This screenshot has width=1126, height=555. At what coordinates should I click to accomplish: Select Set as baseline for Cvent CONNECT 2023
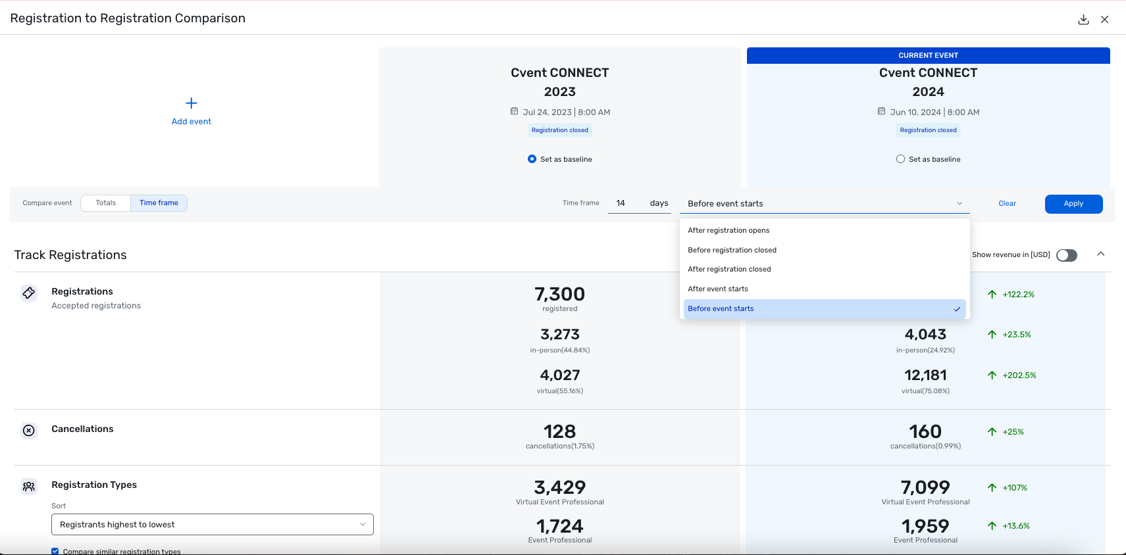pos(532,159)
